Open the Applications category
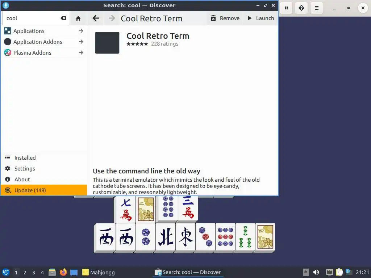371x278 pixels. tap(44, 31)
